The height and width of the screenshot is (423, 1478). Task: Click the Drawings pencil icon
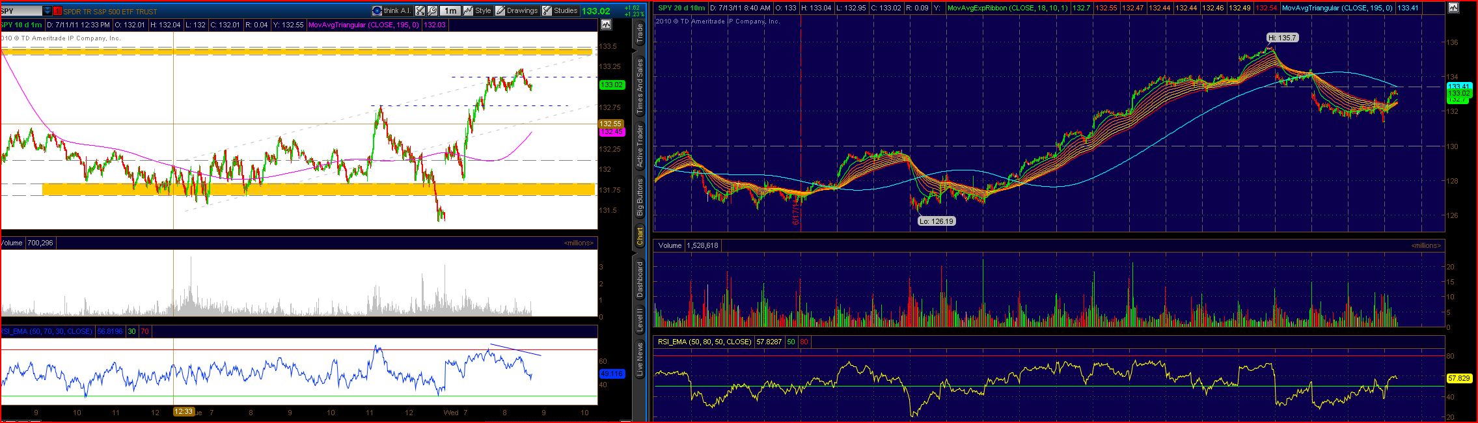point(500,10)
